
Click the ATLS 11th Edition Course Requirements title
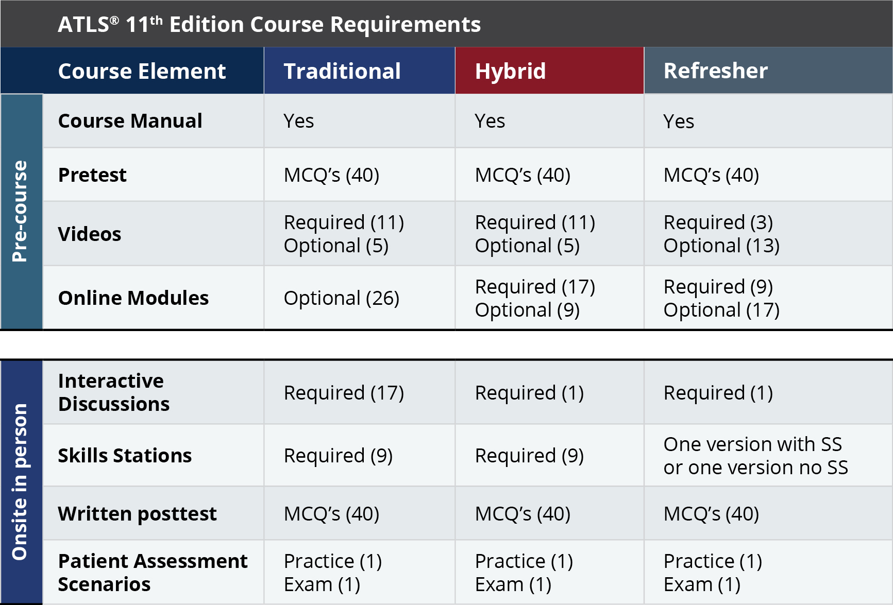point(269,24)
